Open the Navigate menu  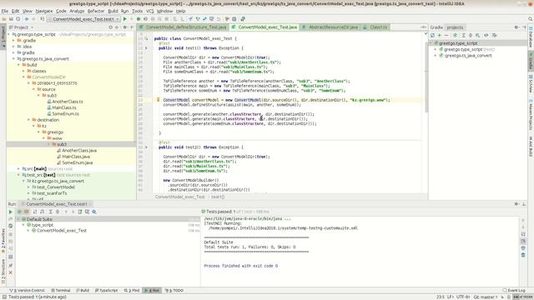(44, 11)
